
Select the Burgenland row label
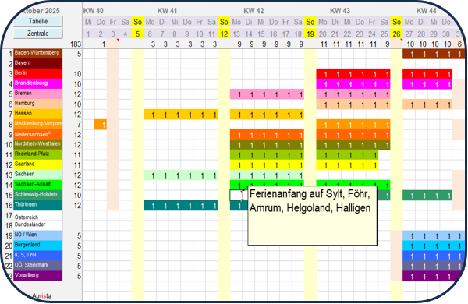[x=38, y=246]
